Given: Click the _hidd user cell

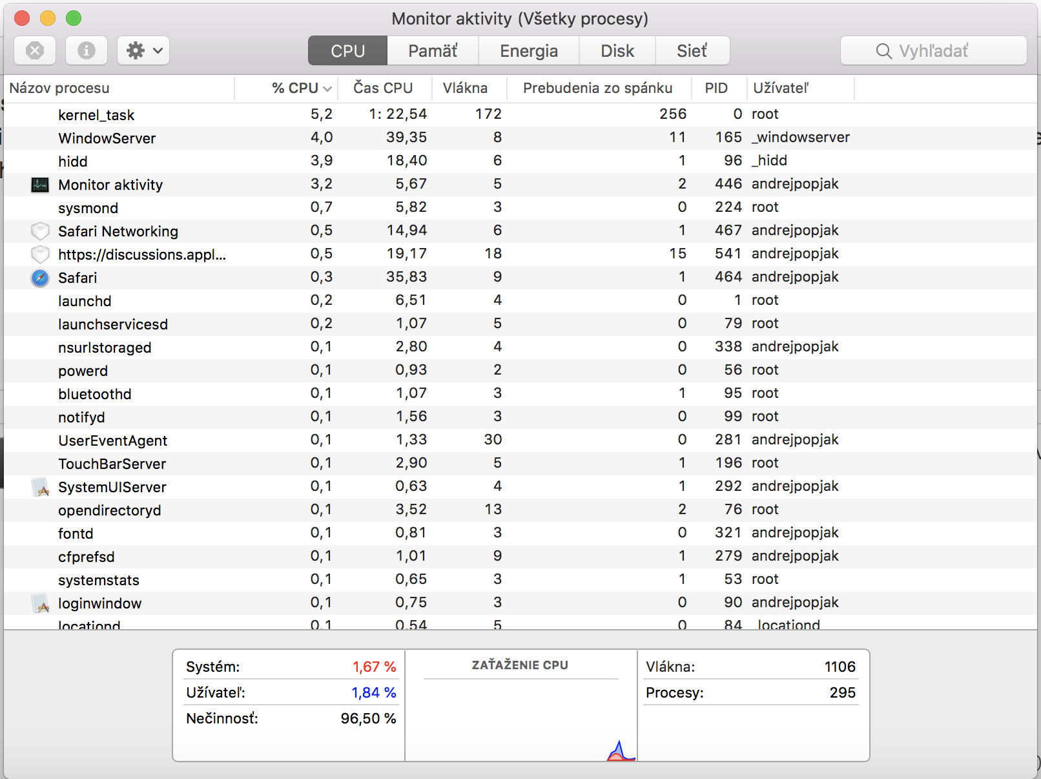Looking at the screenshot, I should tap(769, 161).
